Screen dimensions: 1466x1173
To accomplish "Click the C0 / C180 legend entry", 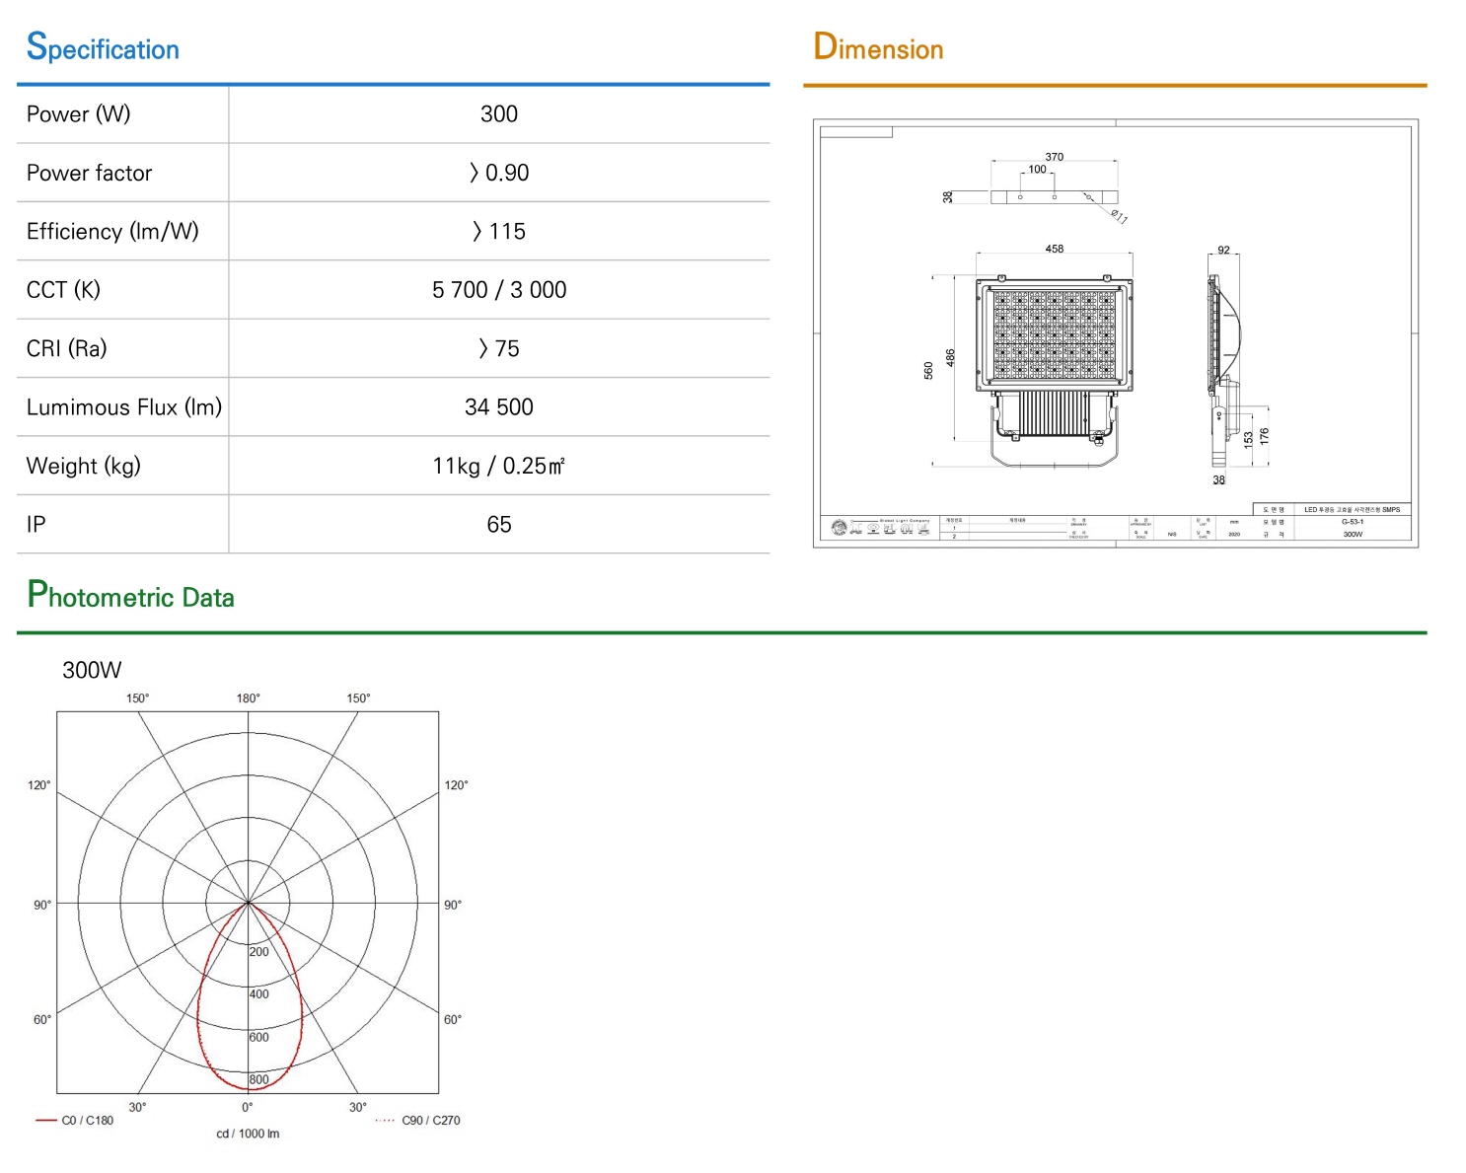I will 75,1121.
